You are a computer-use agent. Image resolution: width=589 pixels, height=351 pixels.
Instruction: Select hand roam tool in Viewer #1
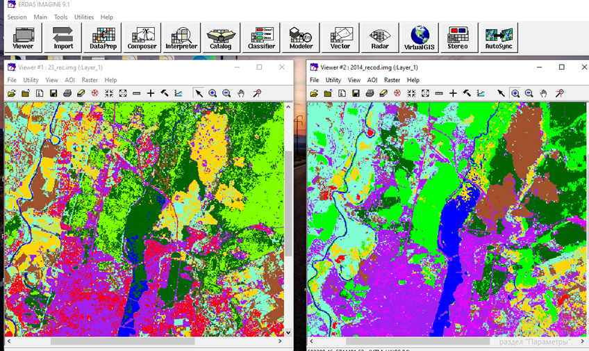(x=241, y=93)
